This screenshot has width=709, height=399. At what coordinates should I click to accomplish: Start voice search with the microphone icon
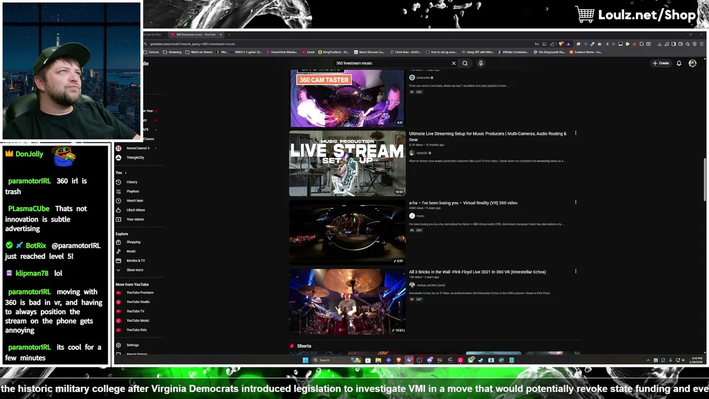click(481, 63)
